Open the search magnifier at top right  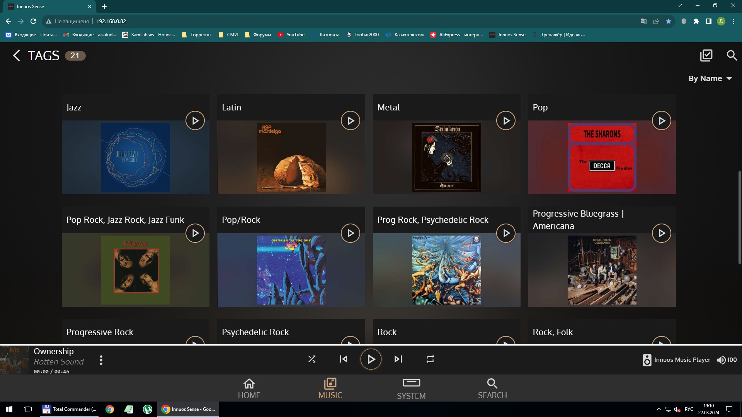coord(732,56)
